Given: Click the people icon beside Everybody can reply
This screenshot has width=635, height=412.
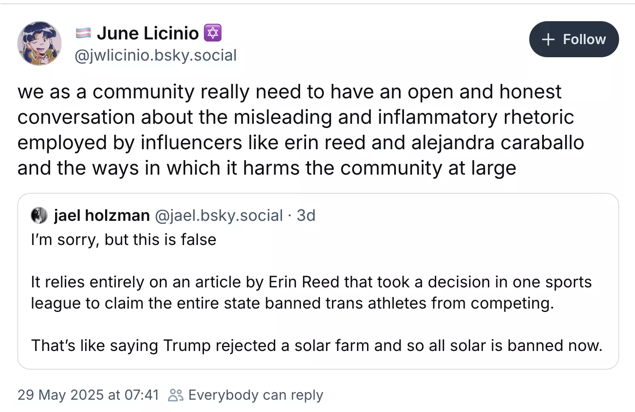Looking at the screenshot, I should coord(175,395).
